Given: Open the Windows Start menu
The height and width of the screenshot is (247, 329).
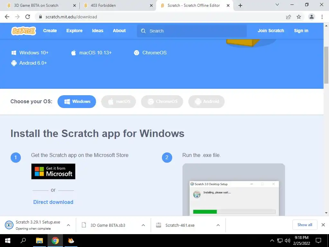Looking at the screenshot, I should (8, 241).
